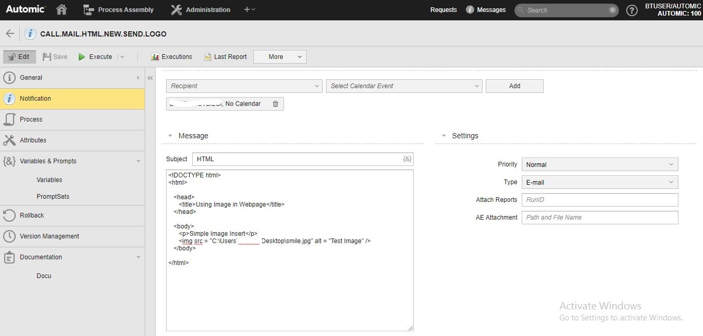This screenshot has height=336, width=703.
Task: Open the Attributes section
Action: 32,140
